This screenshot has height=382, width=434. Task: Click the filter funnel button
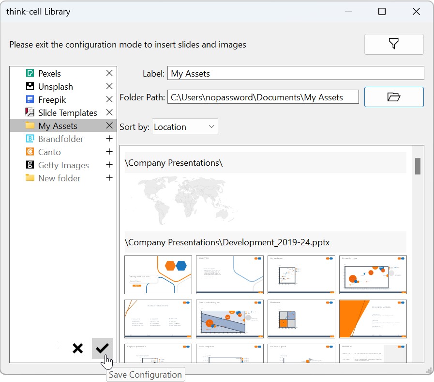[393, 44]
